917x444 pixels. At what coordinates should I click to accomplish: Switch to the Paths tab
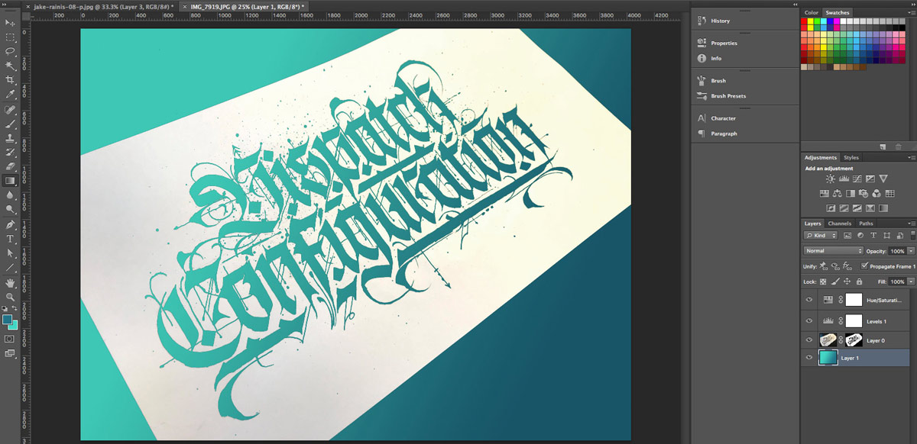pyautogui.click(x=866, y=224)
